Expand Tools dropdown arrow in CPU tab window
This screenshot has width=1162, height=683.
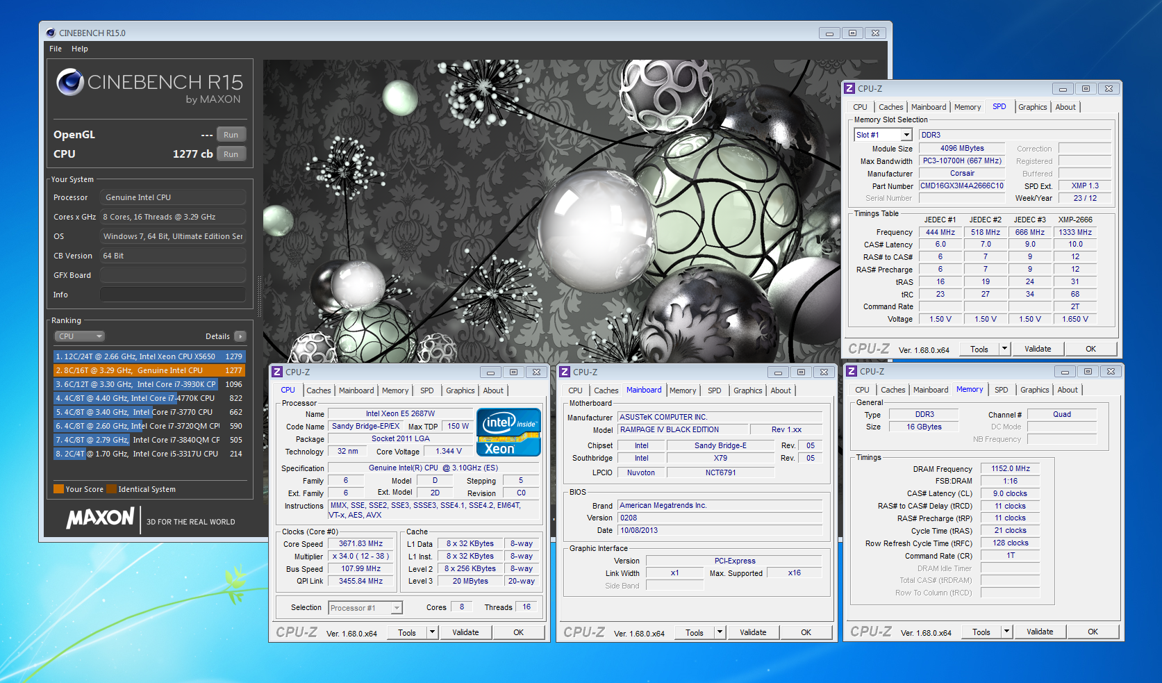pos(432,632)
